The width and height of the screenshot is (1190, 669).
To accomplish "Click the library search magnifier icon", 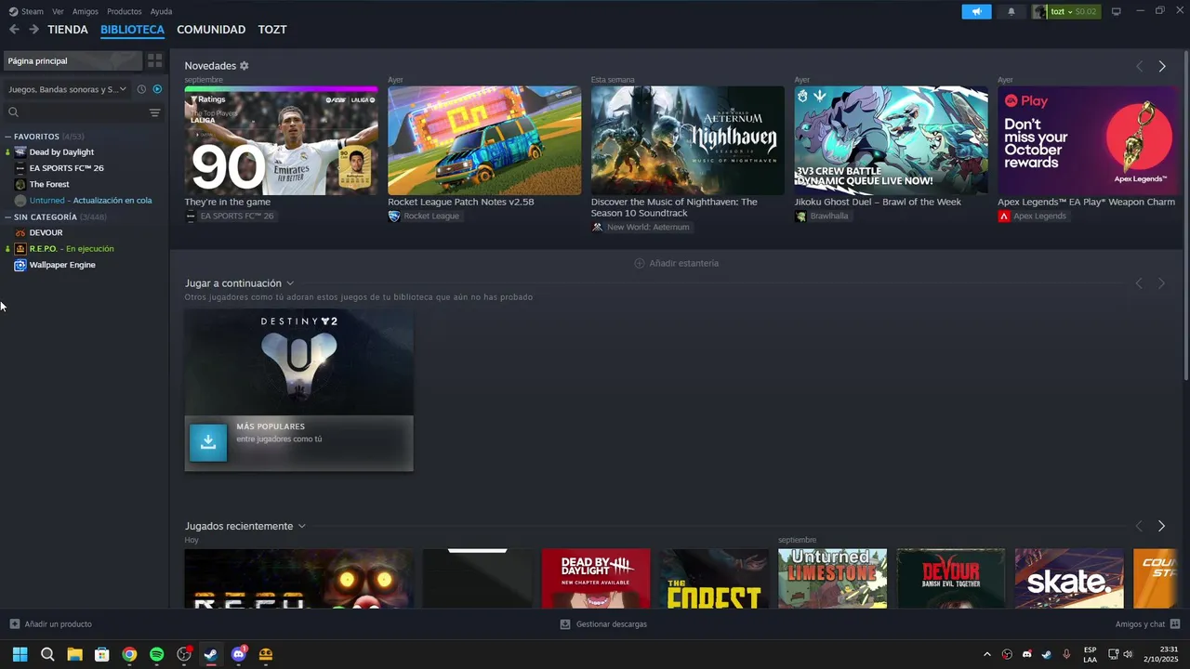I will tap(13, 112).
